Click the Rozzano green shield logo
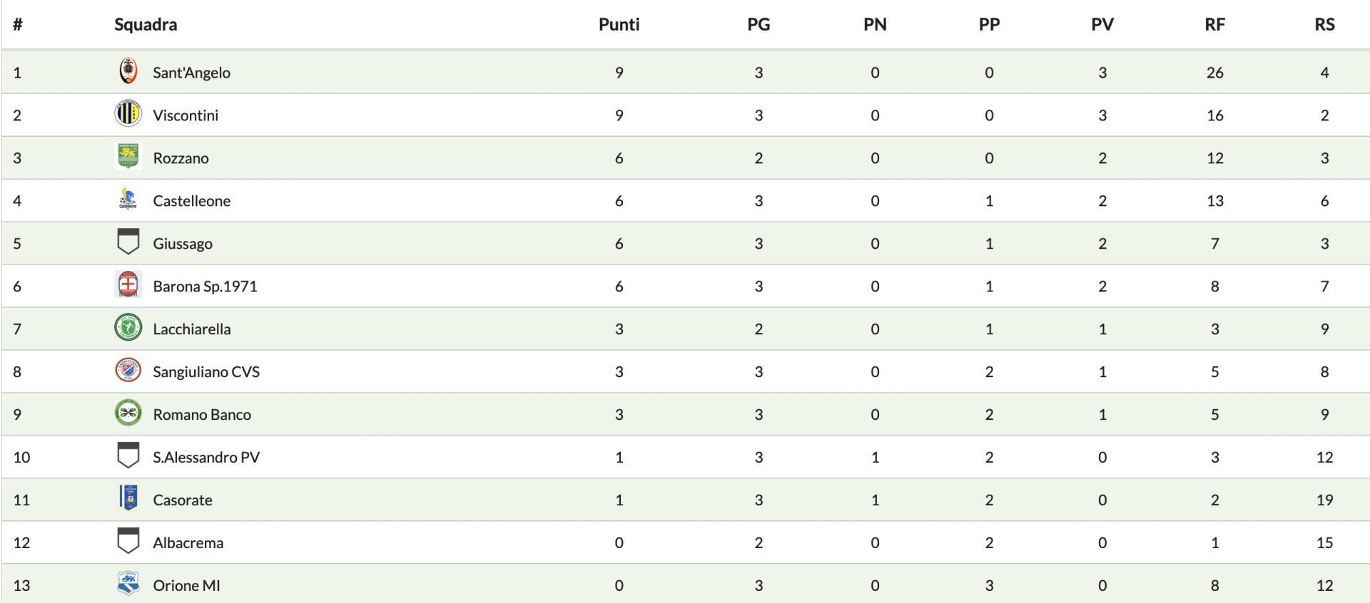The width and height of the screenshot is (1370, 603). click(128, 157)
